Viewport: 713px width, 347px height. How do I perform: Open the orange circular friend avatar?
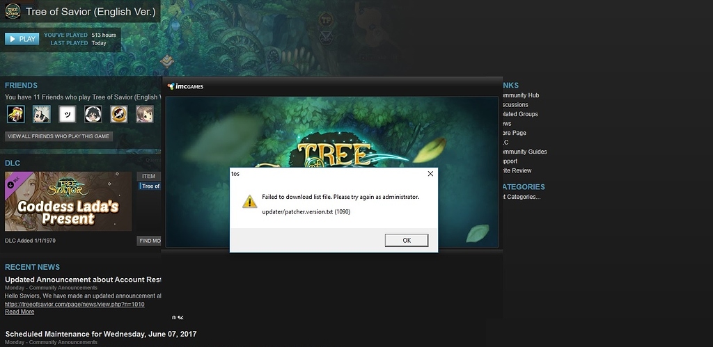point(118,114)
